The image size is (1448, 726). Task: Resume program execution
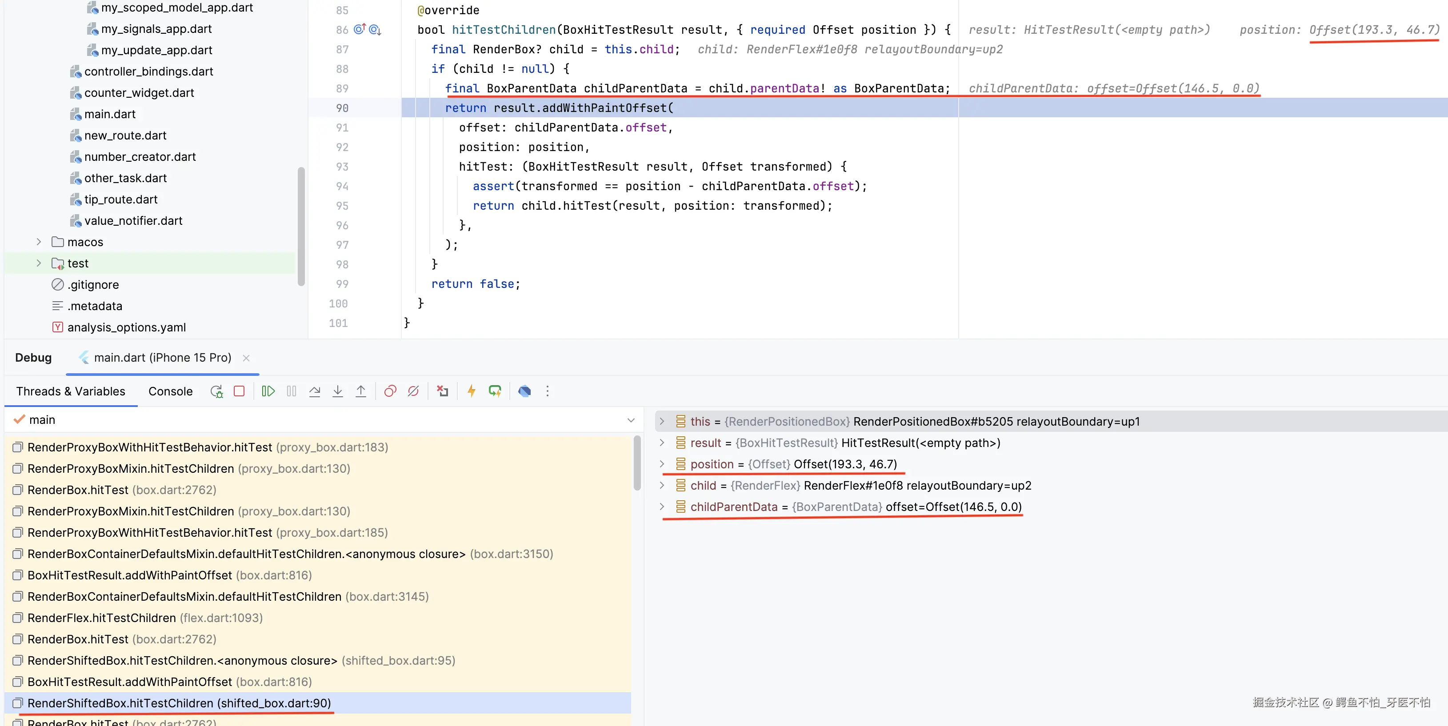(x=268, y=391)
